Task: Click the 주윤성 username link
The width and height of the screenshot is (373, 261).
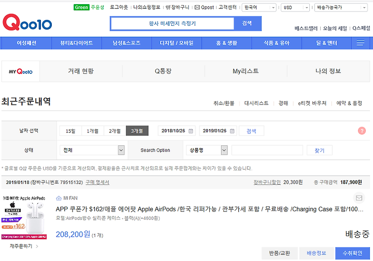Action: [97, 7]
